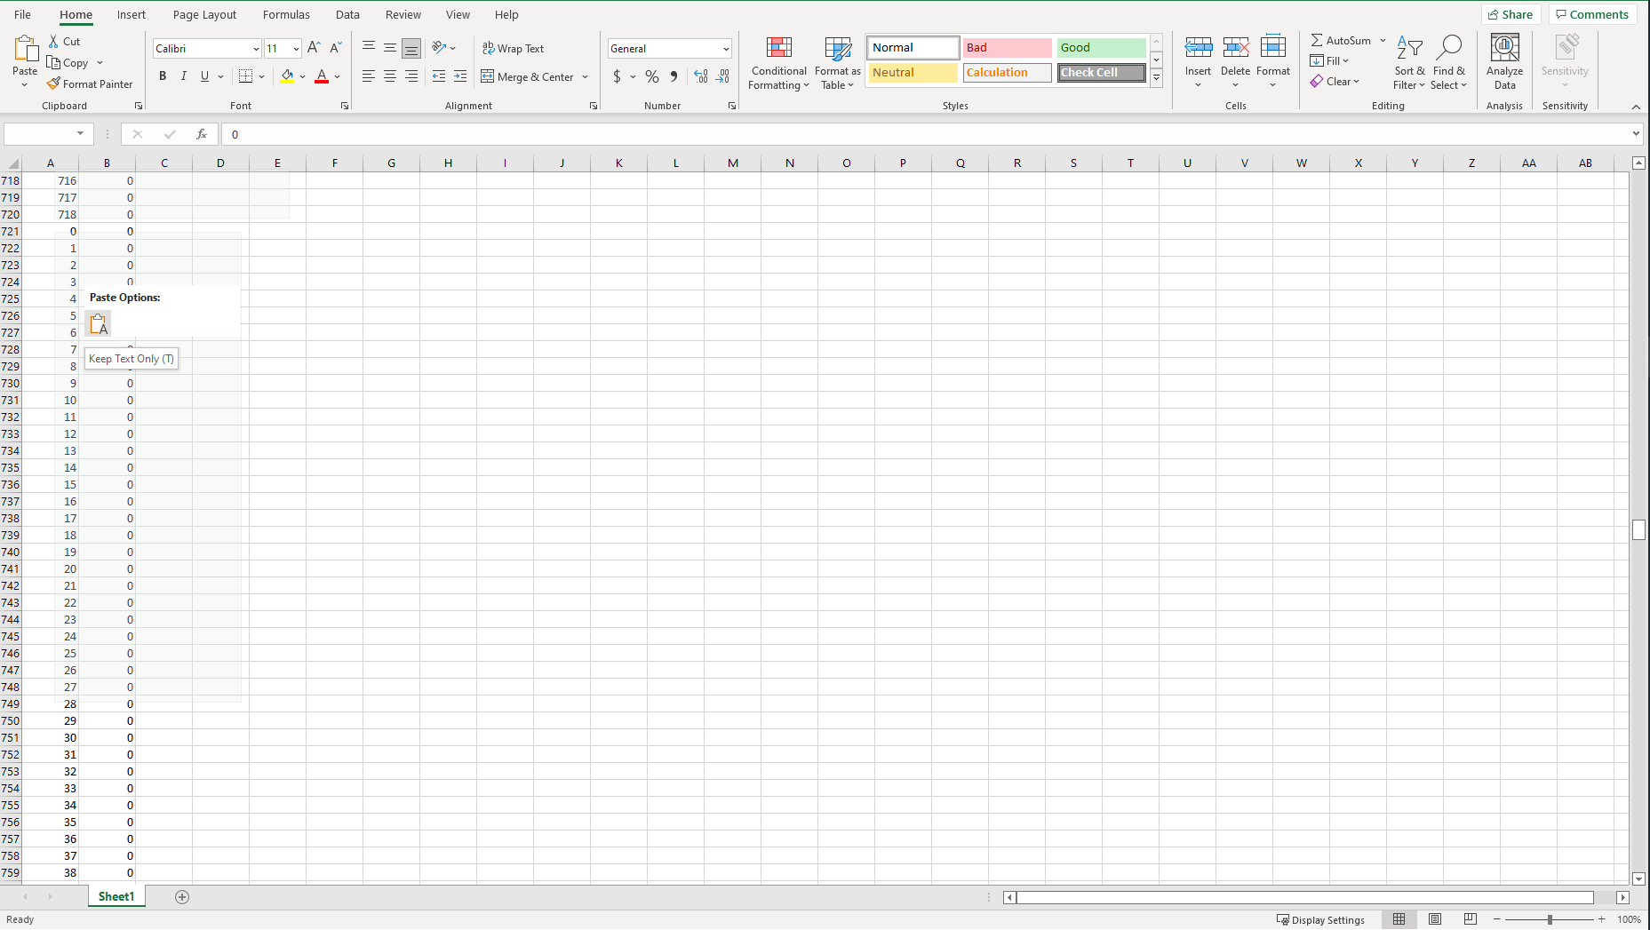Click the Paste clipboard icon
Screen dimensions: 1650x930
pyautogui.click(x=25, y=49)
